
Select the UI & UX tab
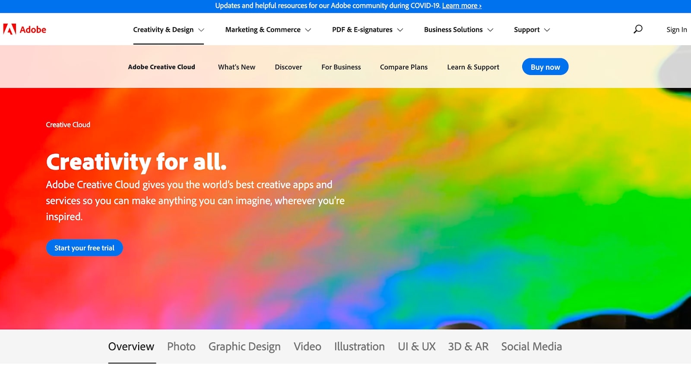(x=416, y=346)
